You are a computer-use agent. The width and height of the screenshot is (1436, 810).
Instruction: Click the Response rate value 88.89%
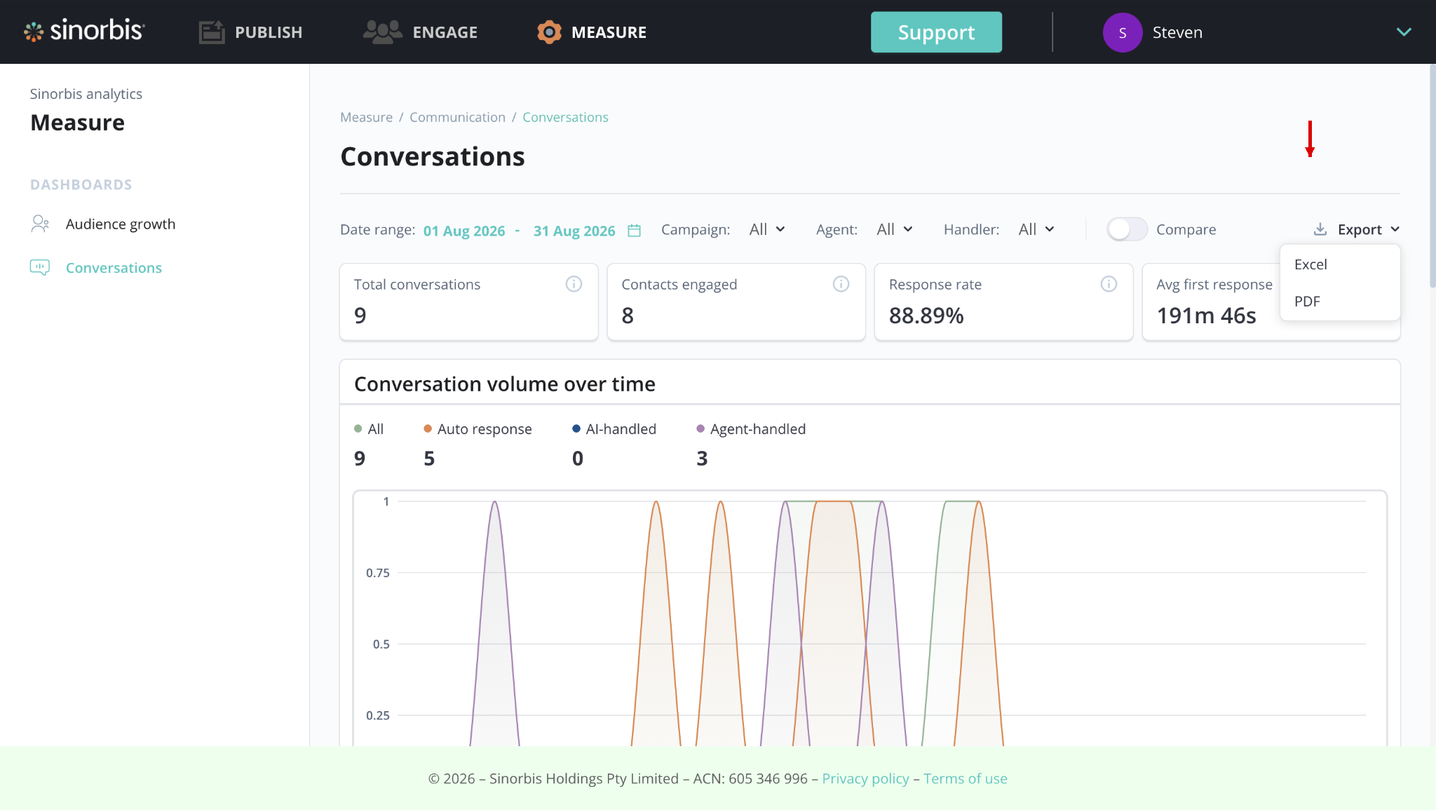pyautogui.click(x=926, y=316)
